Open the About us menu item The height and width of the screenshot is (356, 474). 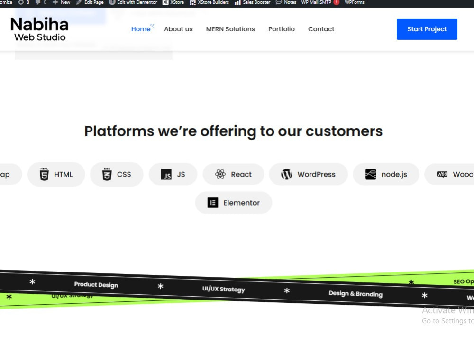pos(178,29)
